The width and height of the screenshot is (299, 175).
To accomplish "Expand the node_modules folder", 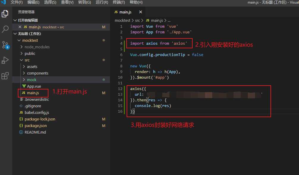I will point(21,47).
